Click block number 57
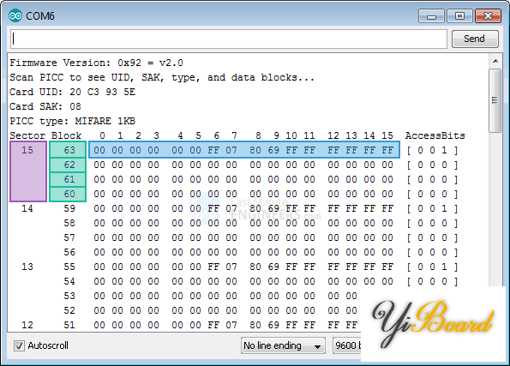This screenshot has height=366, width=510. click(x=69, y=237)
